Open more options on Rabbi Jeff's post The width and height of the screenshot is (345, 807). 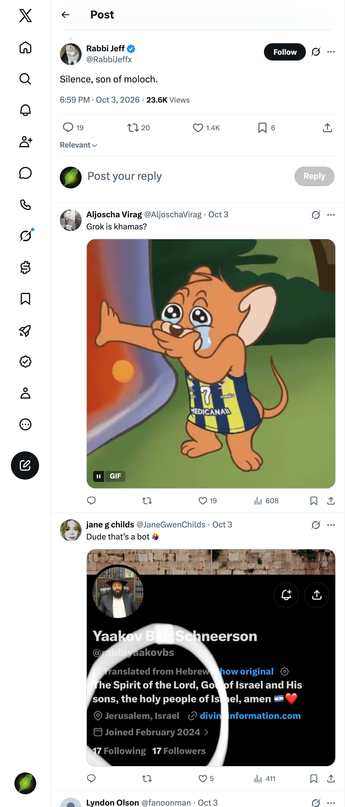coord(331,52)
